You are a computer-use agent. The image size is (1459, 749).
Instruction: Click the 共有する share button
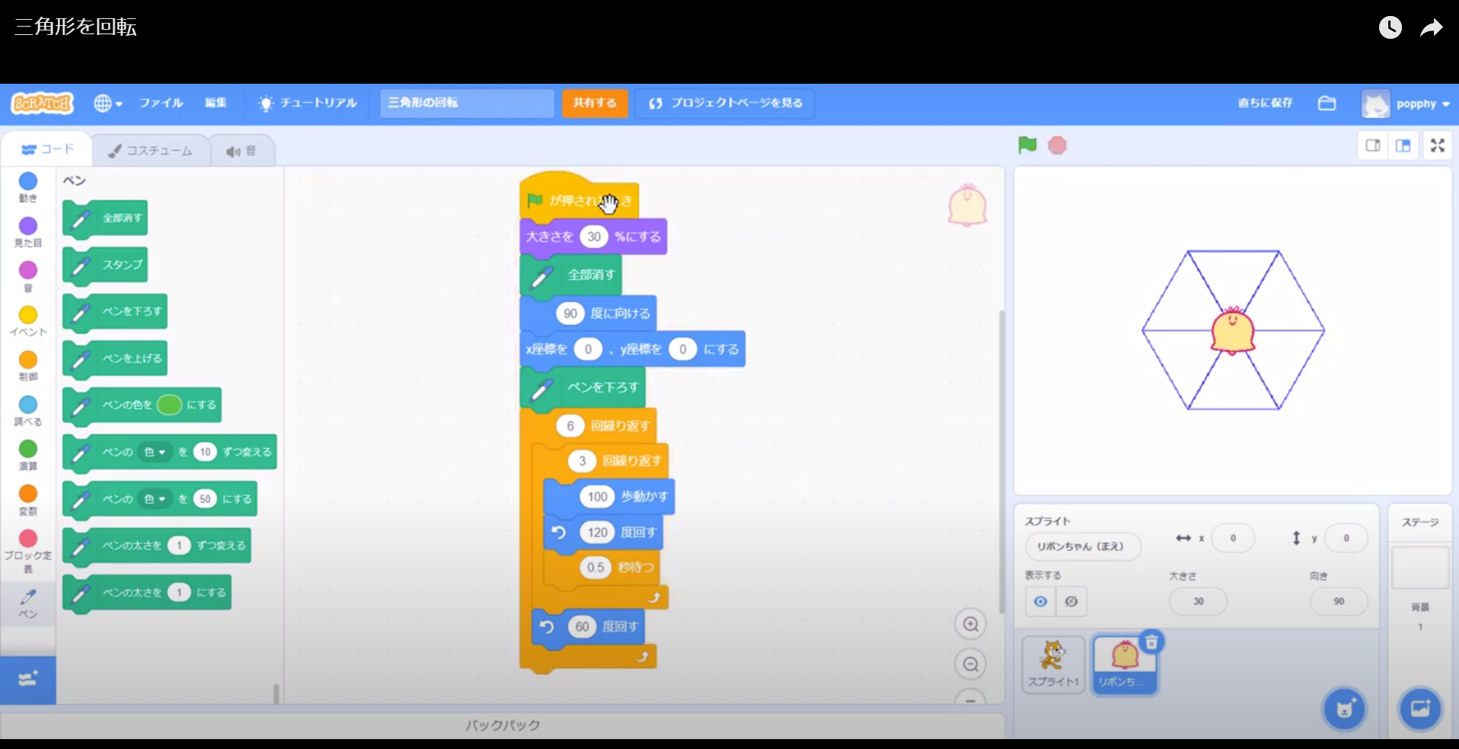[x=595, y=104]
